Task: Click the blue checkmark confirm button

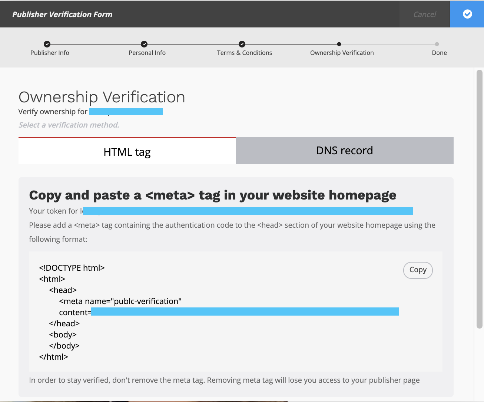Action: tap(467, 14)
